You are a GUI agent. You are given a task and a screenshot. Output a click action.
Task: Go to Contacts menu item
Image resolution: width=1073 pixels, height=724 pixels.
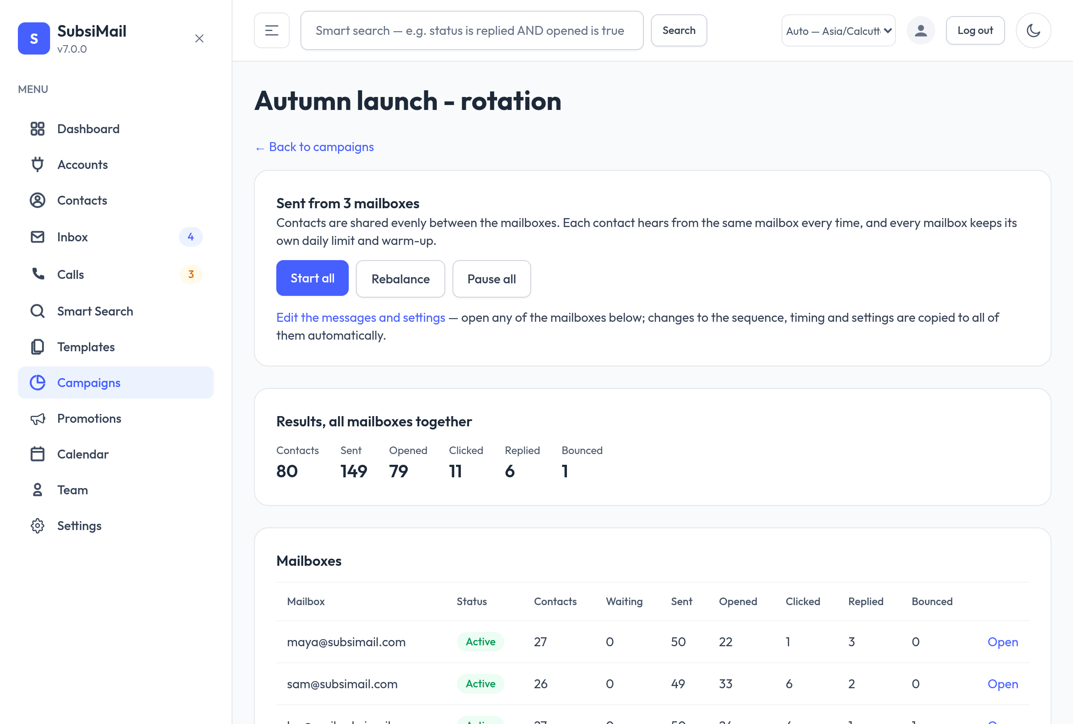(x=115, y=200)
